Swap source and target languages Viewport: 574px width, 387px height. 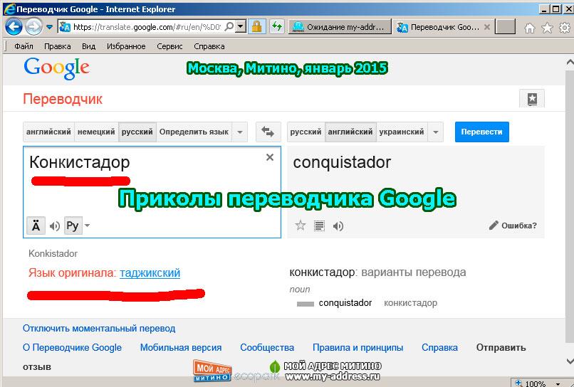268,132
